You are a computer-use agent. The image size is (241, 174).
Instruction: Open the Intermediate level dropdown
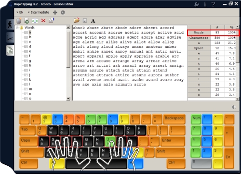pyautogui.click(x=38, y=12)
